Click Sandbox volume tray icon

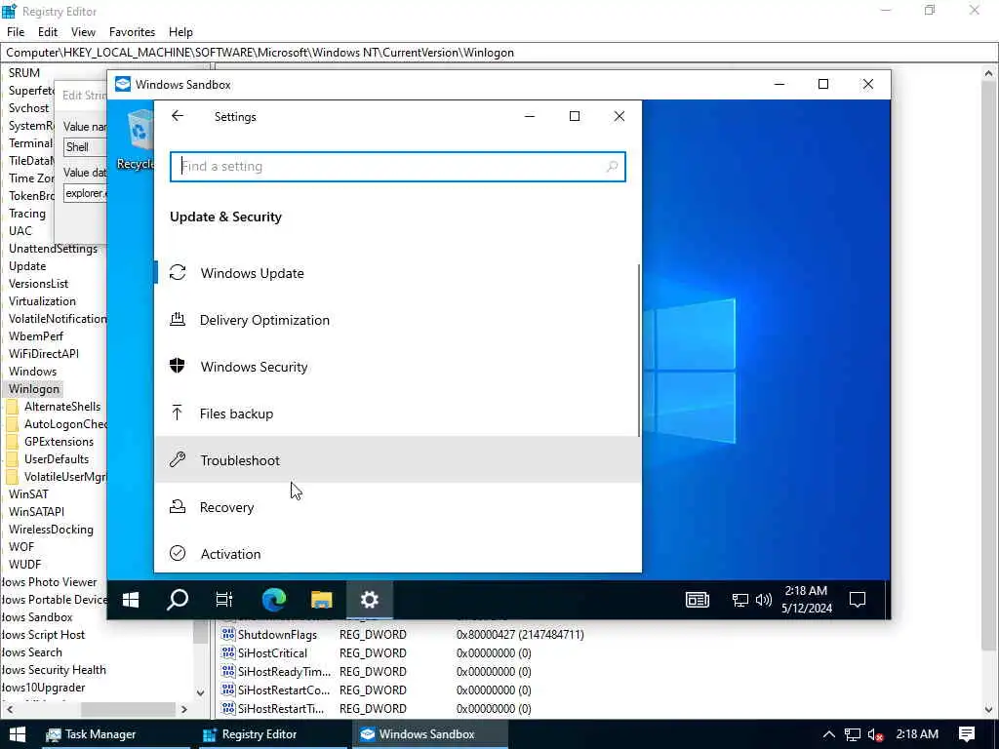tap(763, 600)
